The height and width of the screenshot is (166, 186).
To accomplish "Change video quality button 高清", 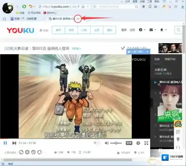I will click(129, 143).
